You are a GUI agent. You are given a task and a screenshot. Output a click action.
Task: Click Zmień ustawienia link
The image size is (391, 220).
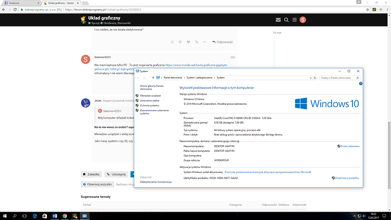click(x=350, y=146)
